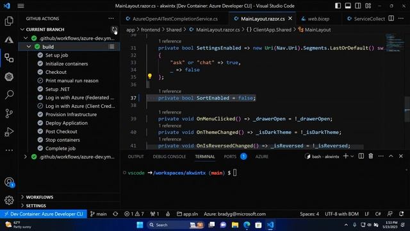Open the Run and Debug view icon
The image size is (410, 231).
coord(9,132)
